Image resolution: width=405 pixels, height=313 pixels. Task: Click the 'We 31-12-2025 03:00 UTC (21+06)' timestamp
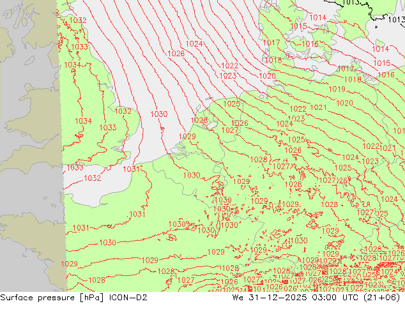tap(316, 298)
